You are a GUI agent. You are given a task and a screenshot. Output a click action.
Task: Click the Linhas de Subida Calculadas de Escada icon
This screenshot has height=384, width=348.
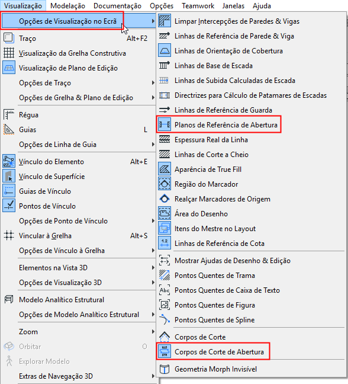[165, 81]
